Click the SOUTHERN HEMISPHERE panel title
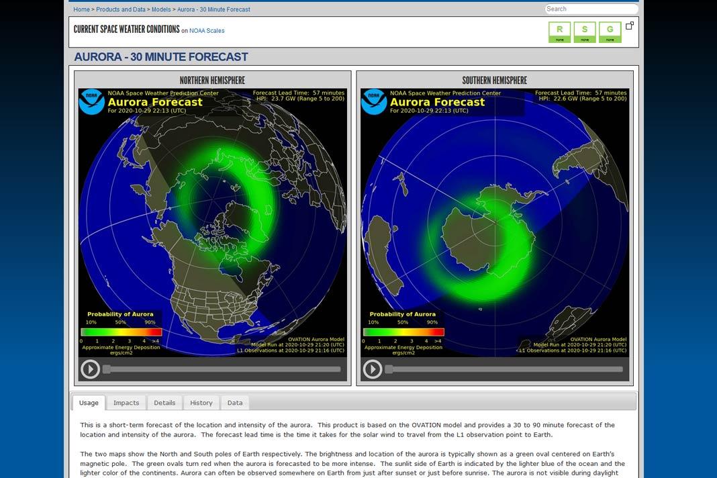 494,81
